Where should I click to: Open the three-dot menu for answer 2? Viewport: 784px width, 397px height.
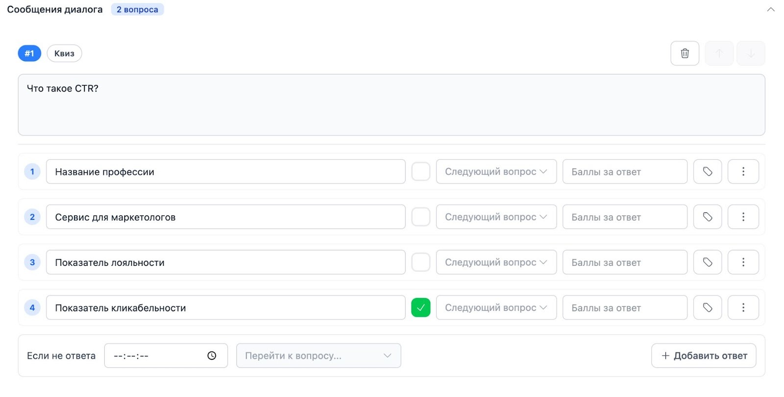[x=743, y=217]
